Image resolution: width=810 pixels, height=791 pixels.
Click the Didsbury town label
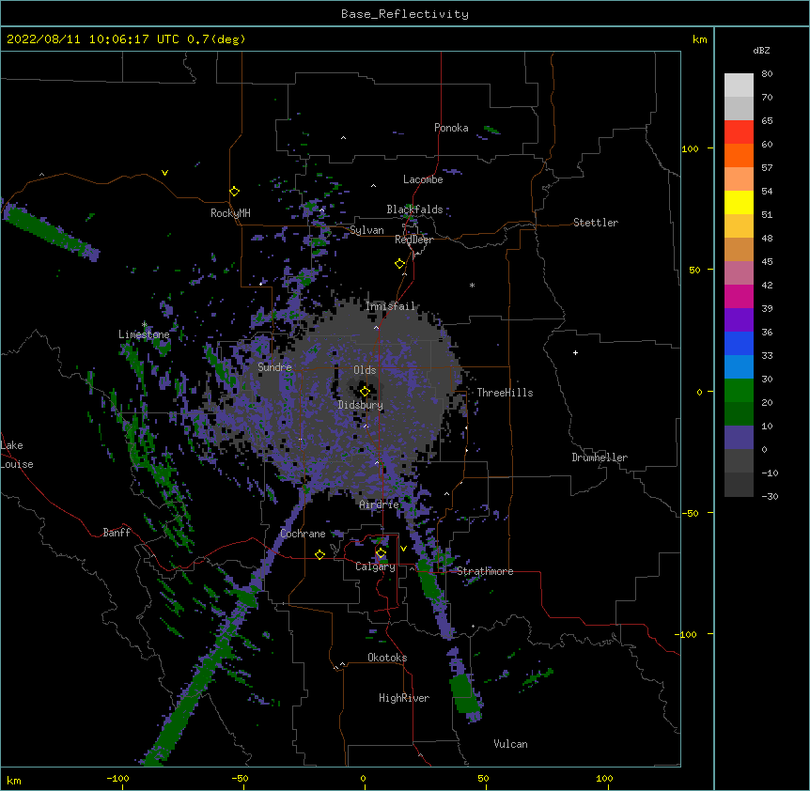tap(360, 405)
